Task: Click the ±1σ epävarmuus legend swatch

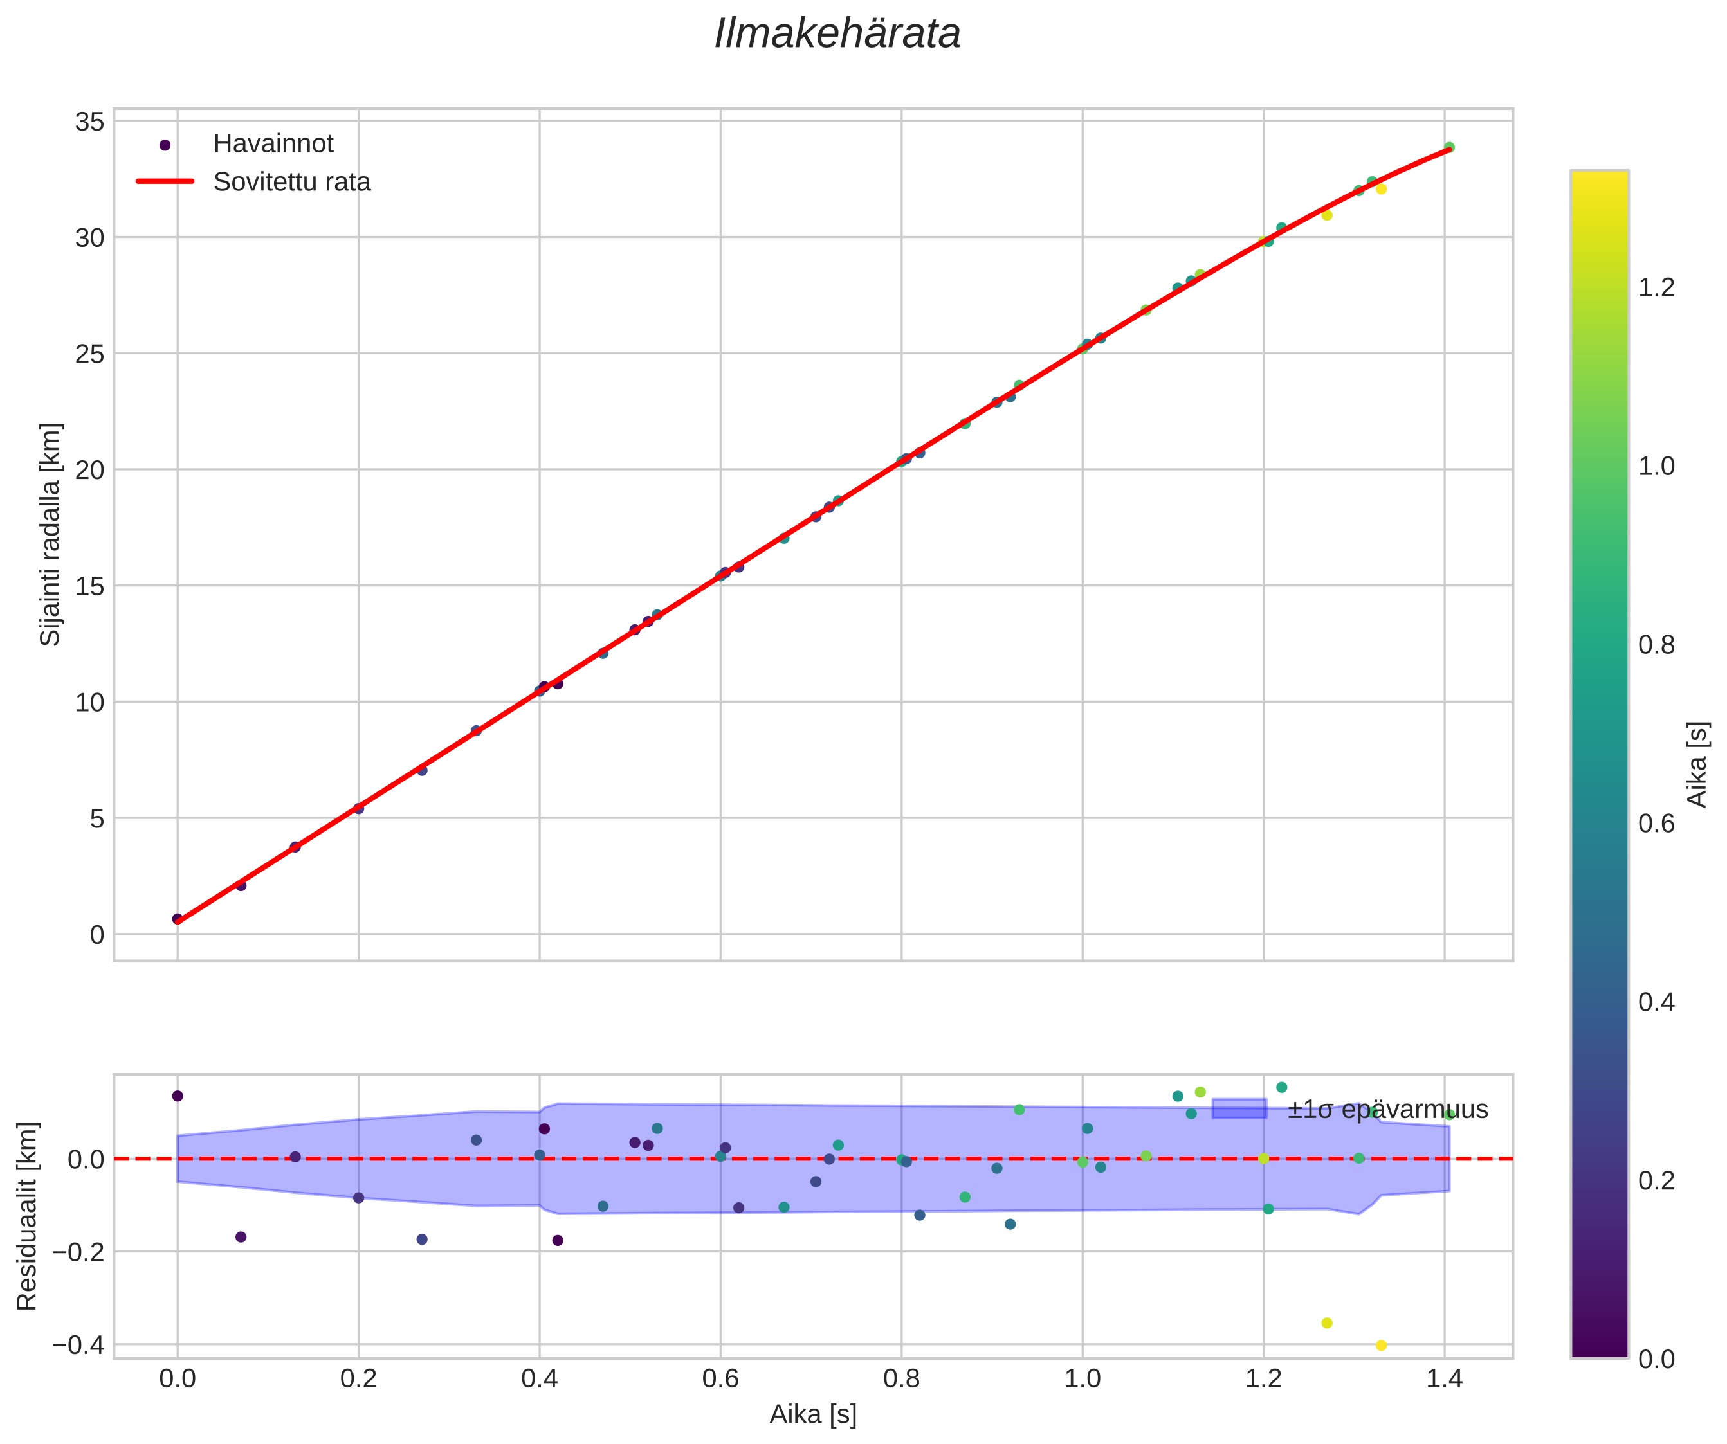Action: click(1239, 1108)
